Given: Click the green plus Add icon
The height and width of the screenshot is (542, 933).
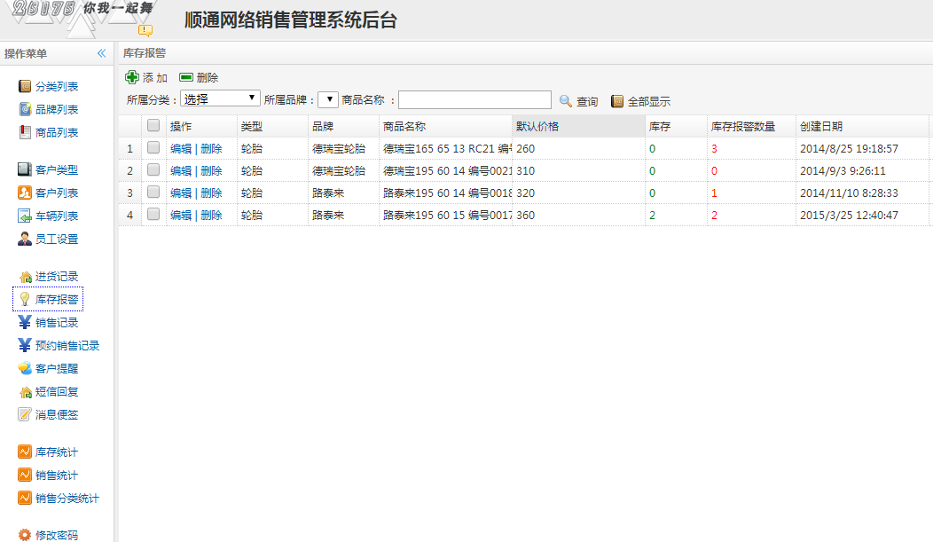Looking at the screenshot, I should (x=132, y=77).
